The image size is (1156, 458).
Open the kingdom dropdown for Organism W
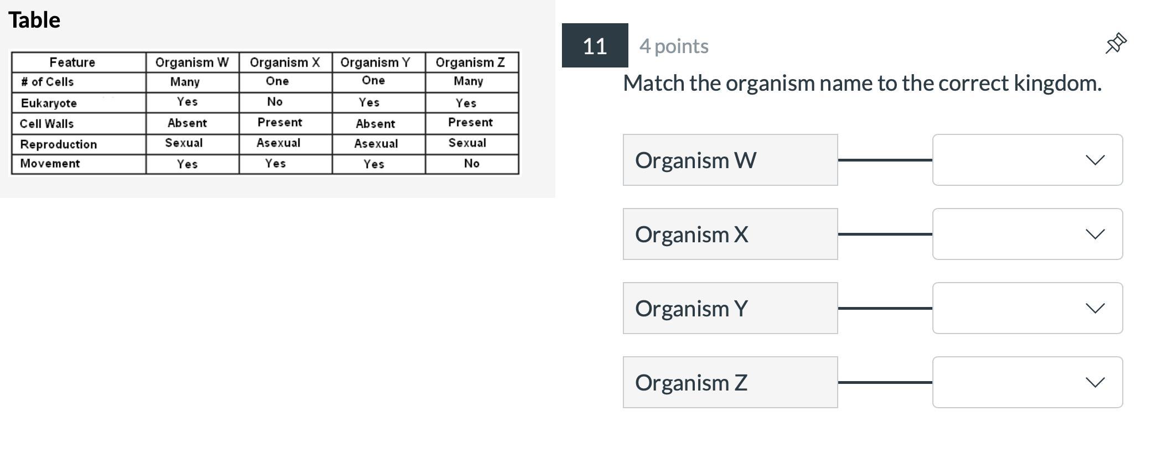coord(1027,160)
